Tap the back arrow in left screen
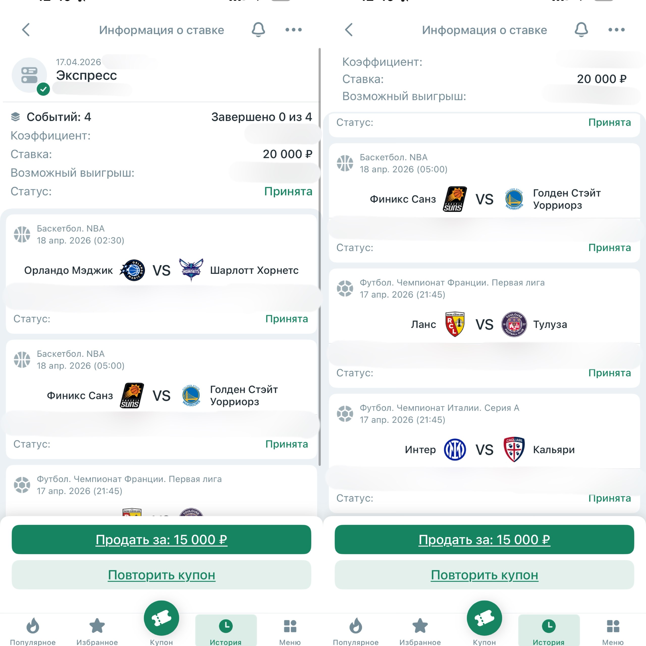The image size is (646, 646). (x=26, y=30)
